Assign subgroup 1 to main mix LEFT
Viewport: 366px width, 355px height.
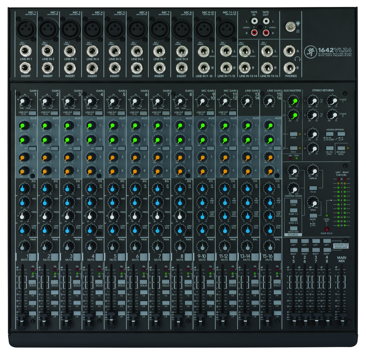coord(293,241)
